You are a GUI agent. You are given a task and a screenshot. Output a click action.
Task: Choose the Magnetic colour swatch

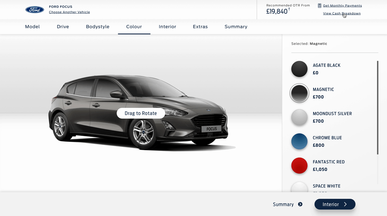[299, 93]
